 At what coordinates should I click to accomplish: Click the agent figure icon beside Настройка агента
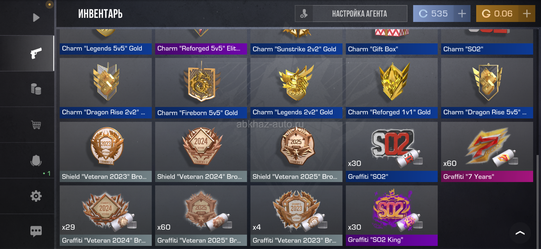tap(304, 14)
